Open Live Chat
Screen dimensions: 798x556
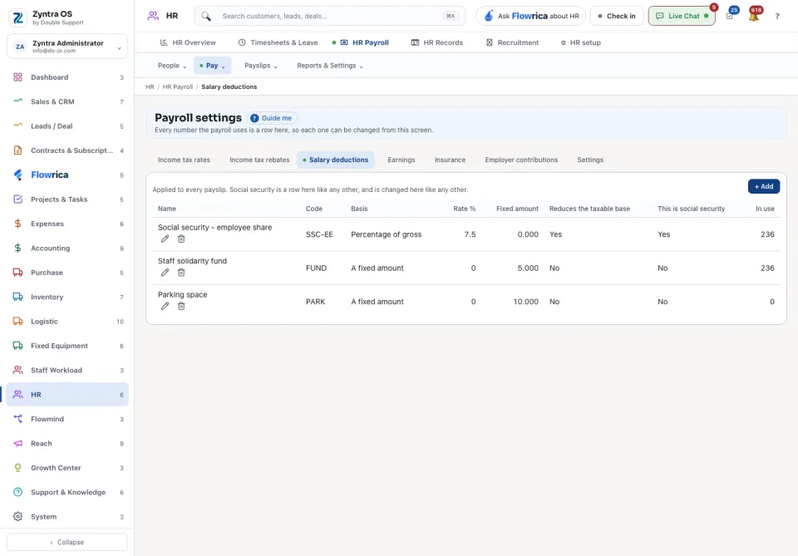(682, 16)
